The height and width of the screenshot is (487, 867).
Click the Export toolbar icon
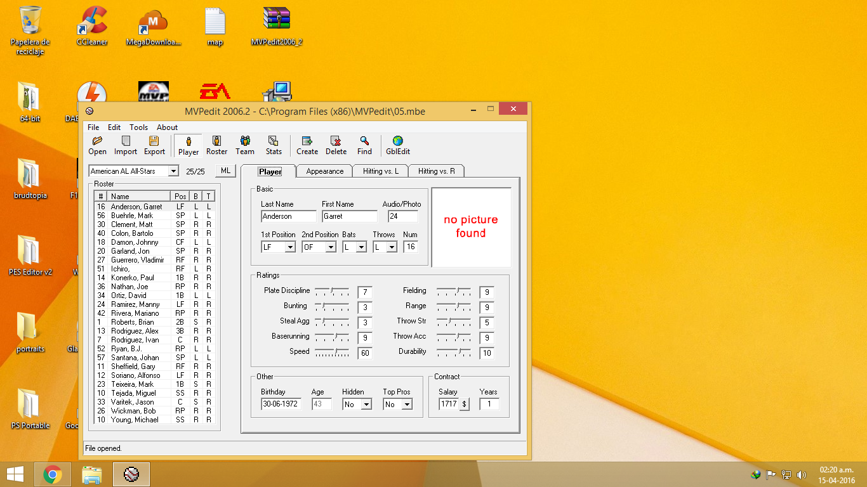[x=154, y=145]
